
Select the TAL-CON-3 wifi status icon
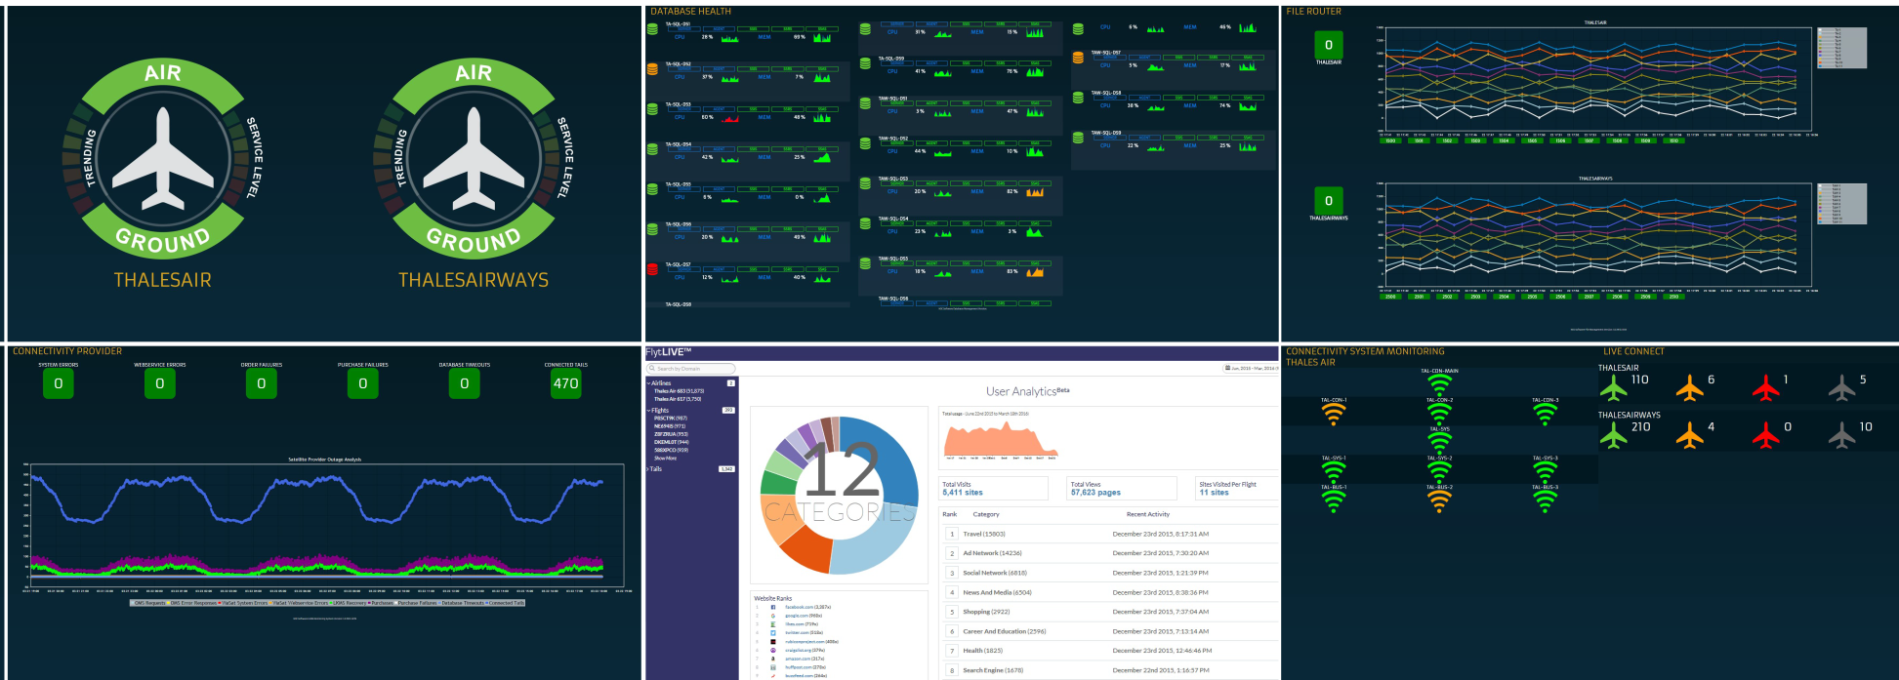[1545, 415]
